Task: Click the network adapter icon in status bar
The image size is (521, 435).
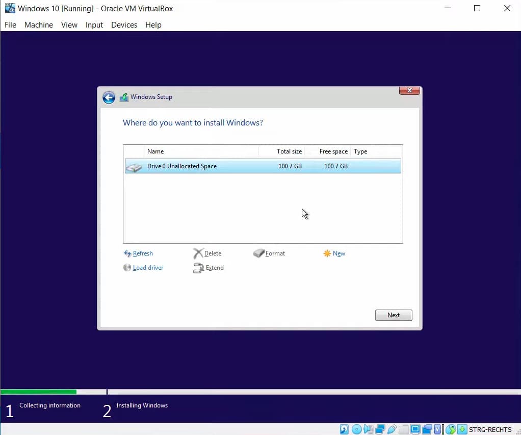Action: 380,429
